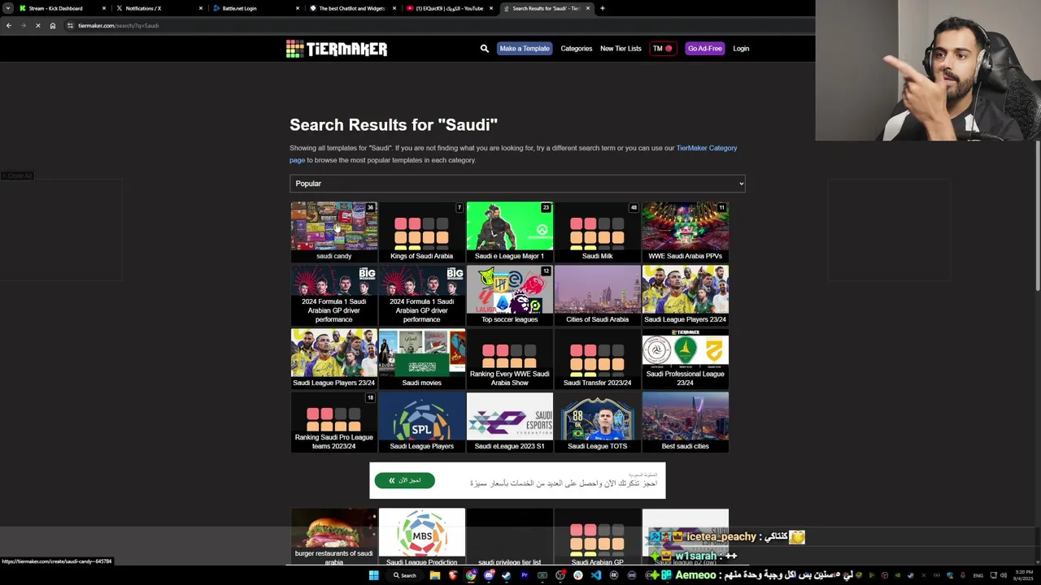Click the browser home icon
The image size is (1041, 585).
(53, 25)
